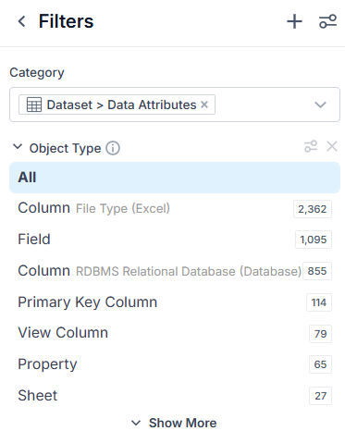This screenshot has width=345, height=431.
Task: Open Object Type filter options icon
Action: coord(311,146)
